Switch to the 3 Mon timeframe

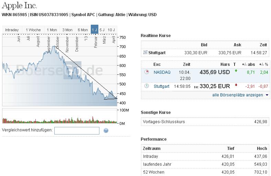pyautogui.click(x=67, y=30)
